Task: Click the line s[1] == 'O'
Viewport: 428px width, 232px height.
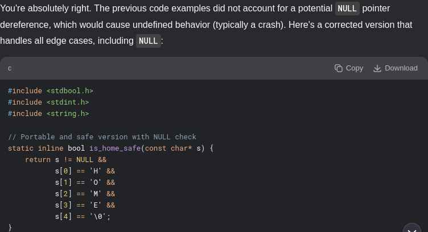Action: (85, 183)
